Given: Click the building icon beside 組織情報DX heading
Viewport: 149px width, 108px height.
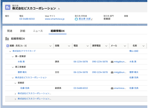Looking at the screenshot, I should click(7, 39).
